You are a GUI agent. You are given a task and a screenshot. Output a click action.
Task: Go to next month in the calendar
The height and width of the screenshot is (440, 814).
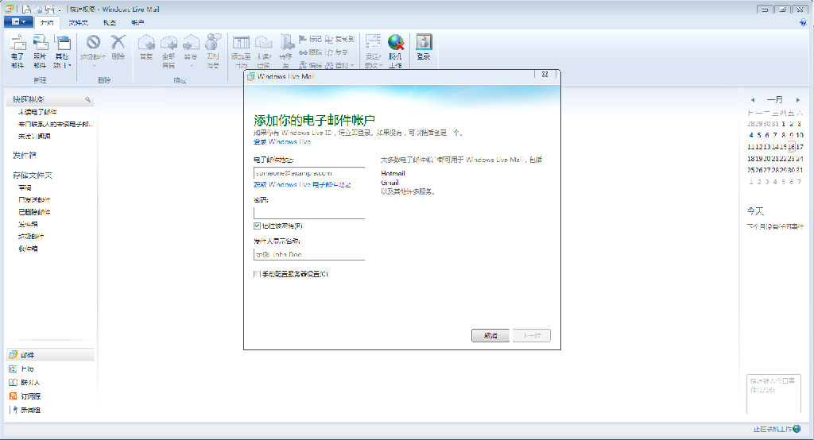pos(798,99)
